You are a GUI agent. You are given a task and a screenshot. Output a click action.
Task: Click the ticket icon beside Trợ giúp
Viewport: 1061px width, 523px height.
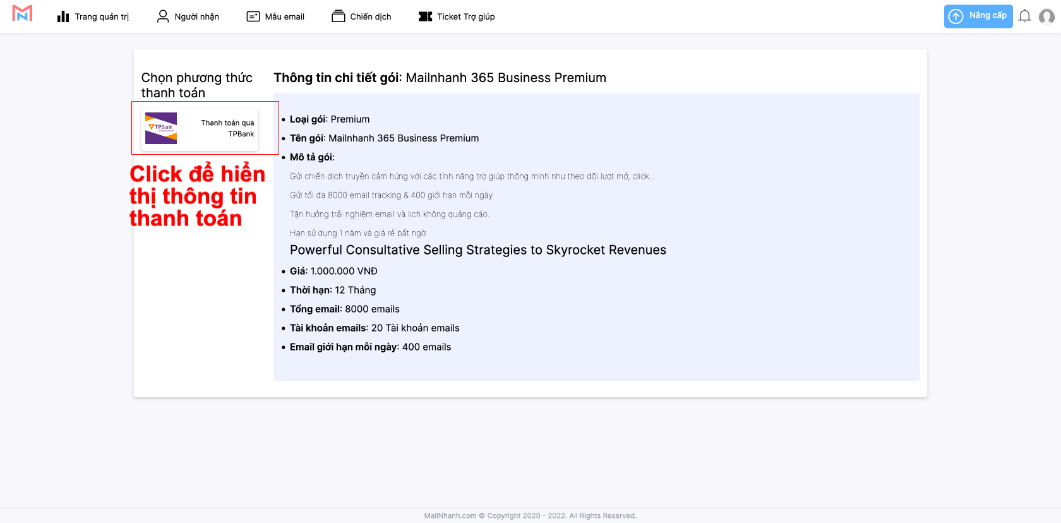pyautogui.click(x=425, y=16)
